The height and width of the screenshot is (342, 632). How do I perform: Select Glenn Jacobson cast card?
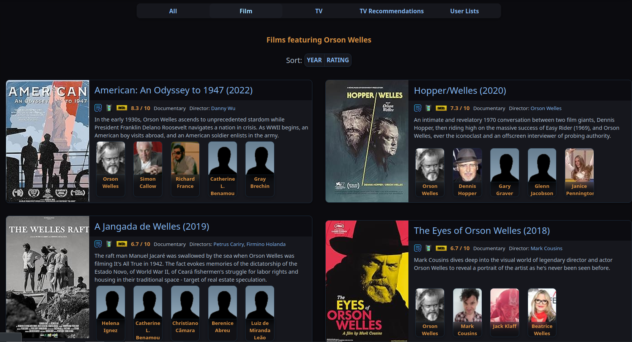click(x=542, y=172)
